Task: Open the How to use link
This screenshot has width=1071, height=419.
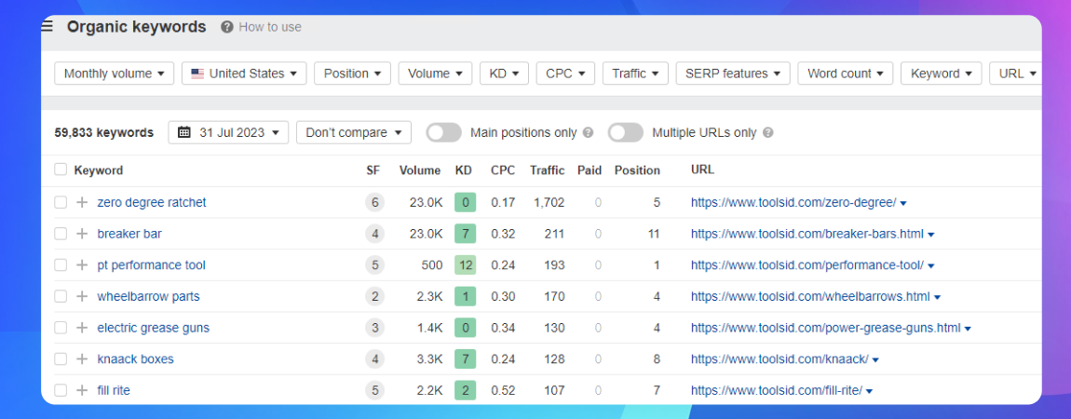Action: click(270, 27)
